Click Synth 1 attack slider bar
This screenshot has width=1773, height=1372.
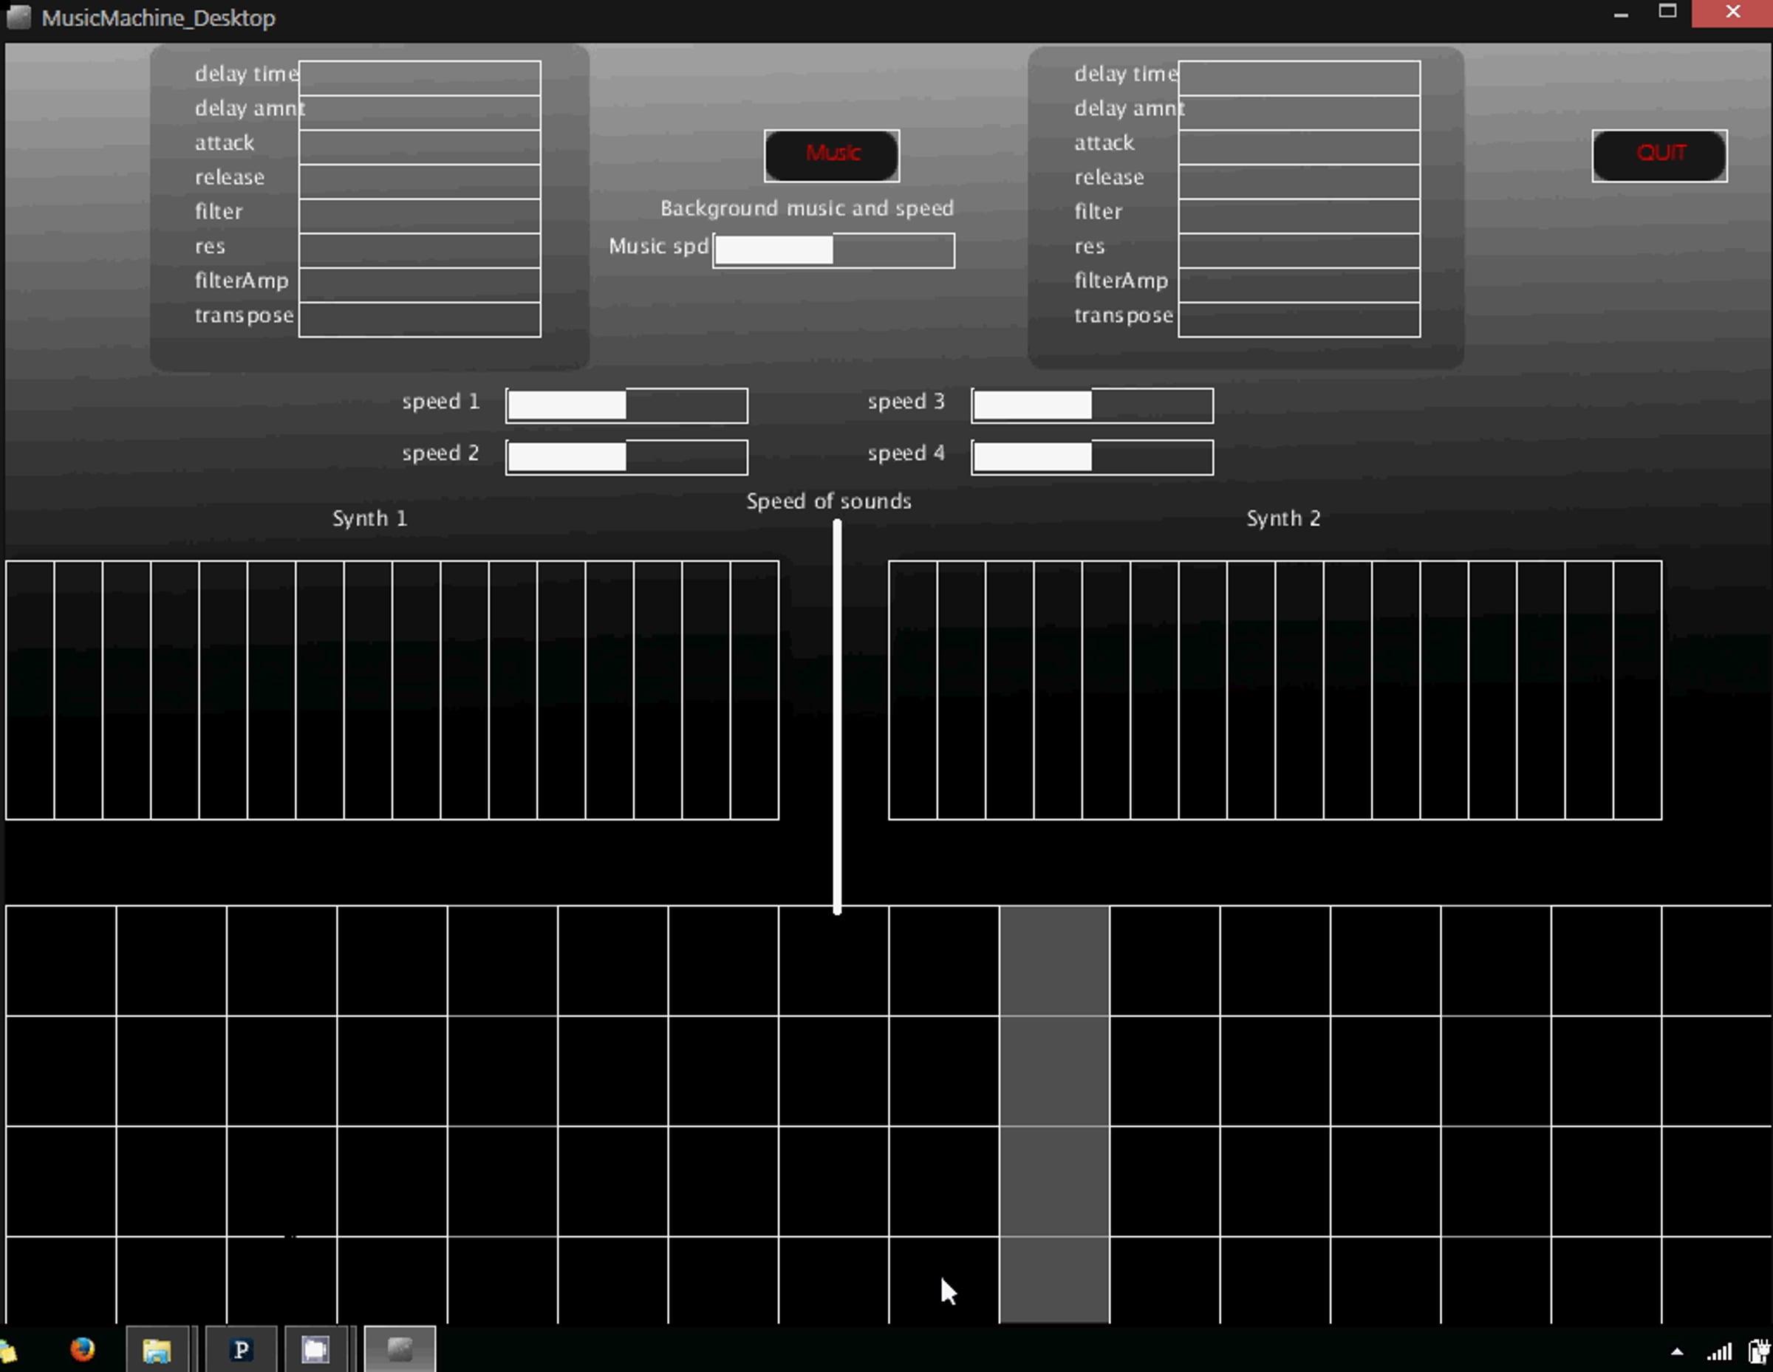(x=420, y=147)
